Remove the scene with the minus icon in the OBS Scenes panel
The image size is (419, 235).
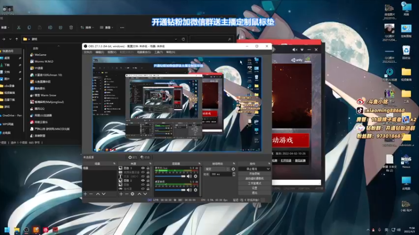click(x=91, y=194)
